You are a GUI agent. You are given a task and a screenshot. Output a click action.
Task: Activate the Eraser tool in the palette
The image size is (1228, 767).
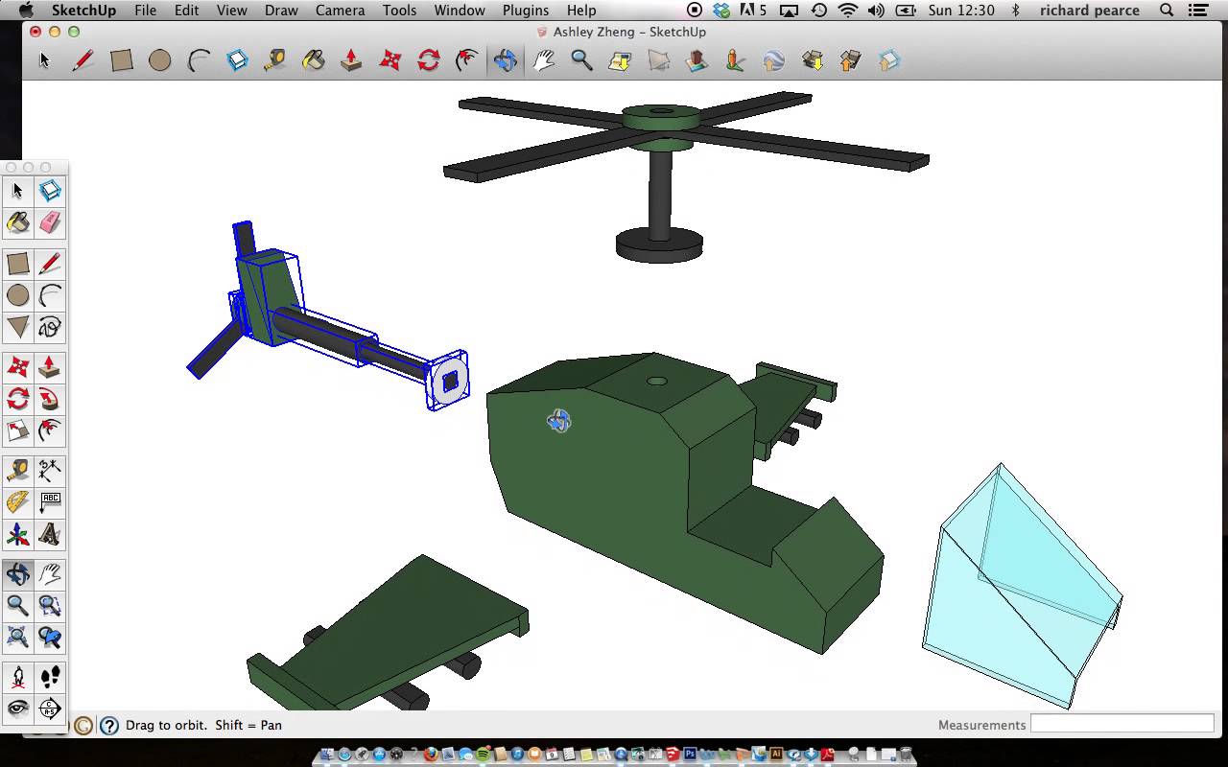pos(50,222)
